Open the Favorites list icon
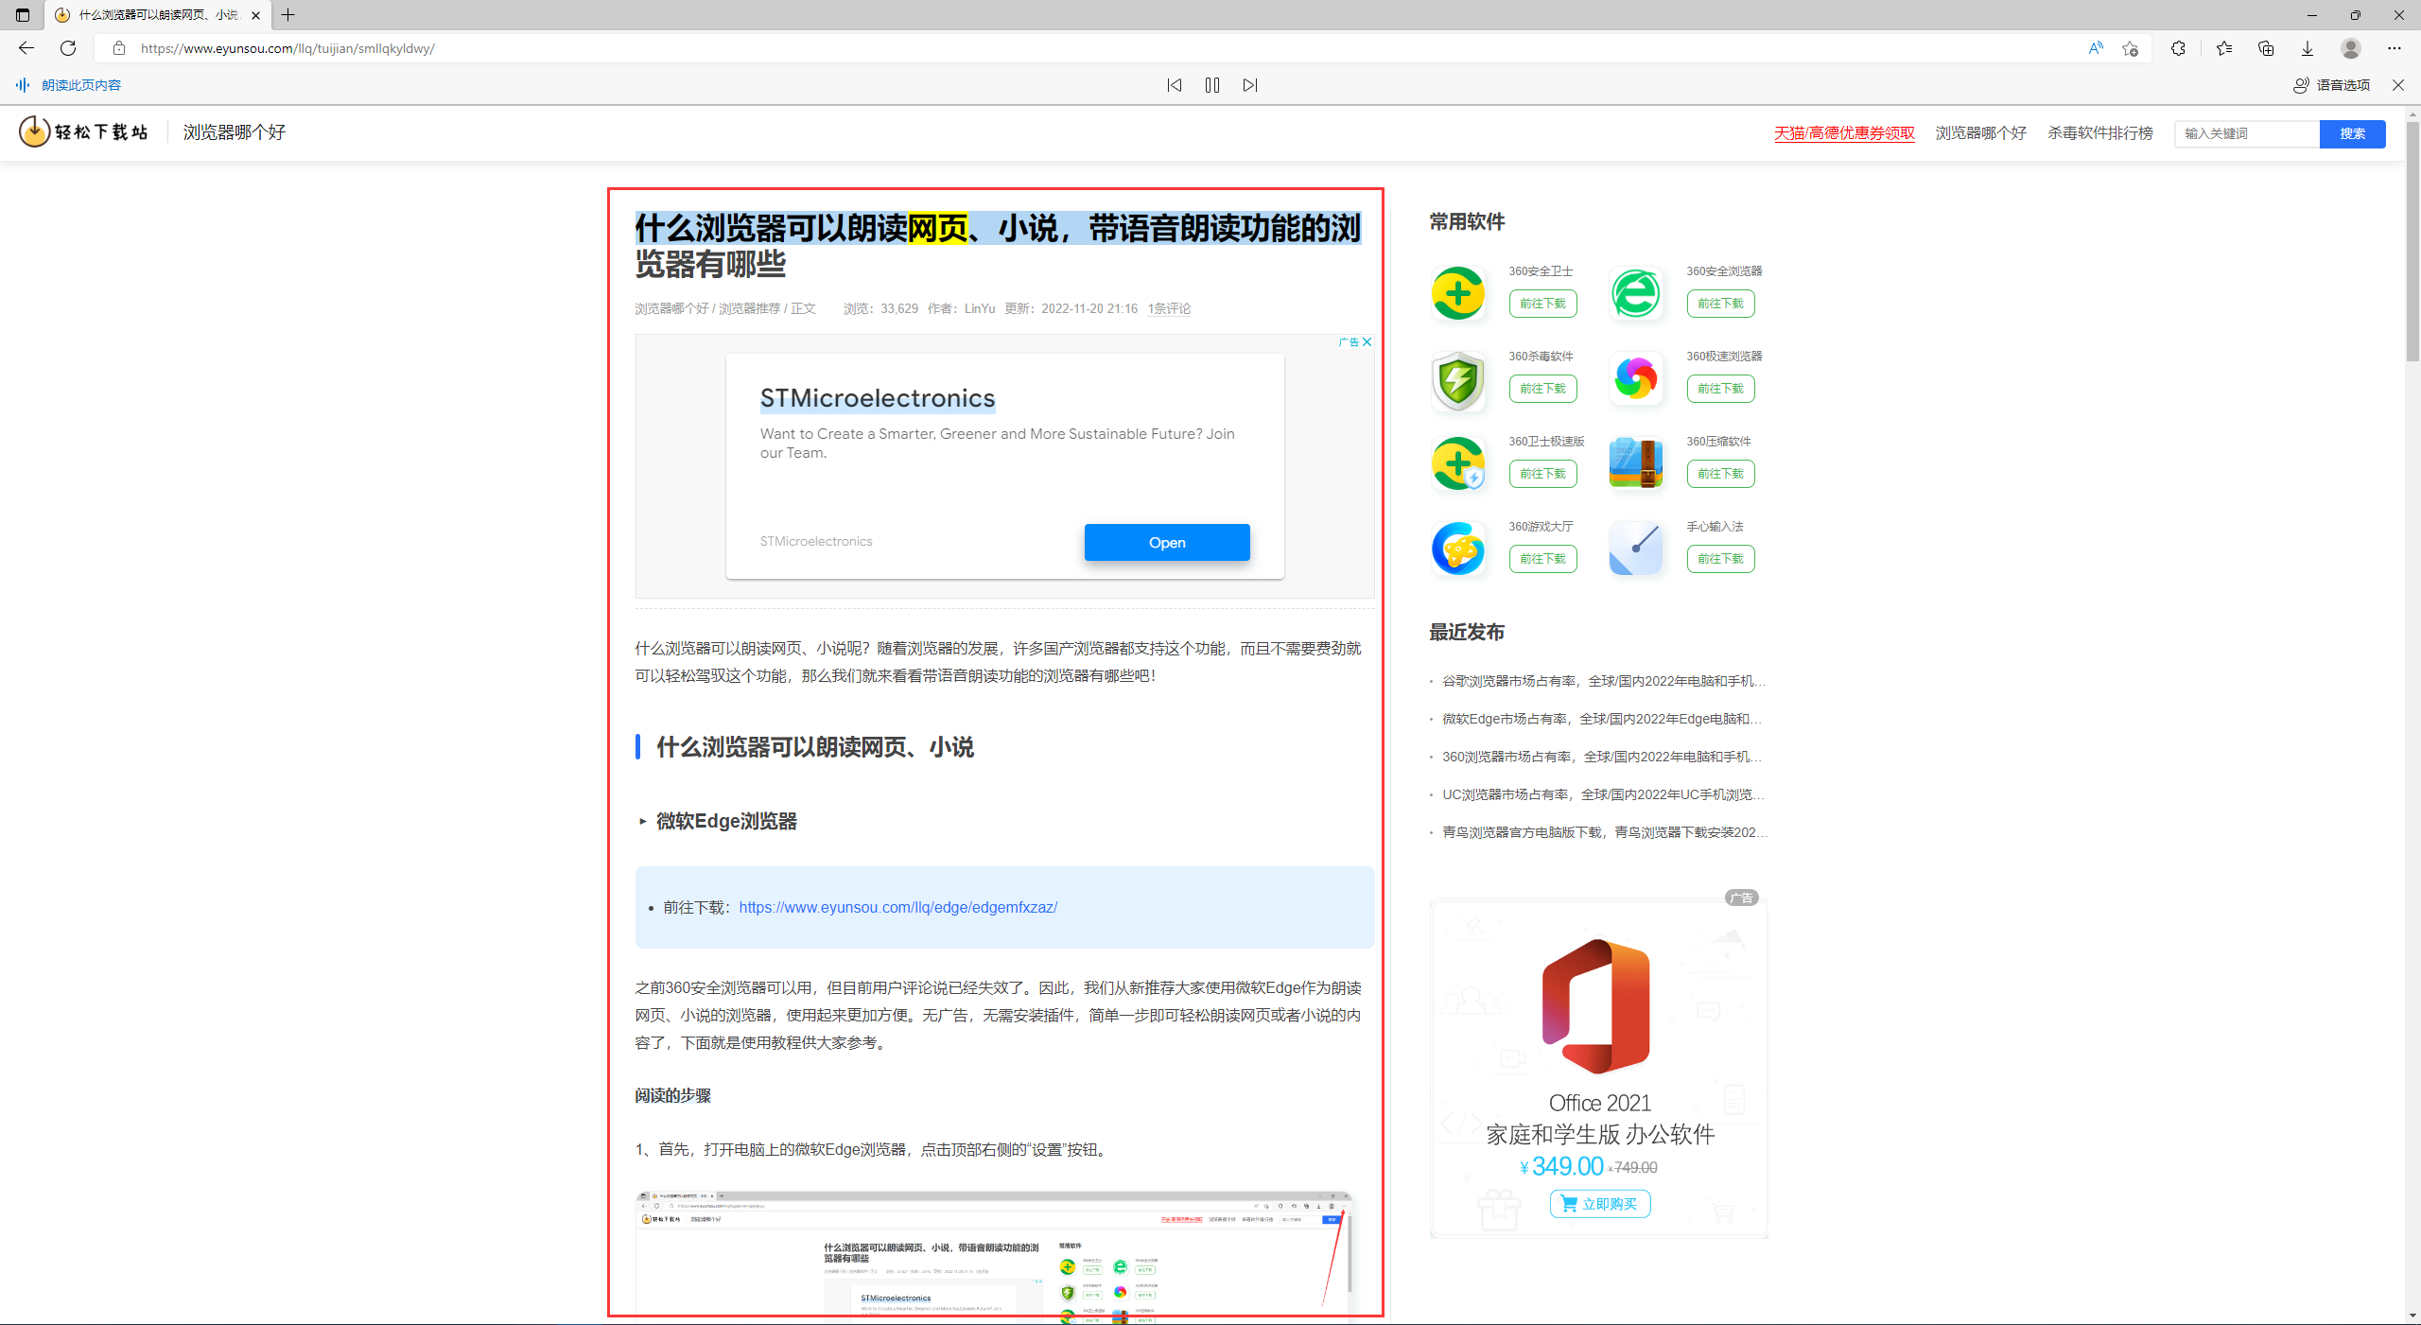2421x1325 pixels. tap(2223, 48)
